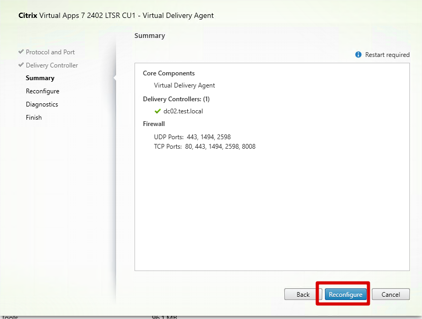
Task: Click the Summary page heading
Action: (150, 36)
